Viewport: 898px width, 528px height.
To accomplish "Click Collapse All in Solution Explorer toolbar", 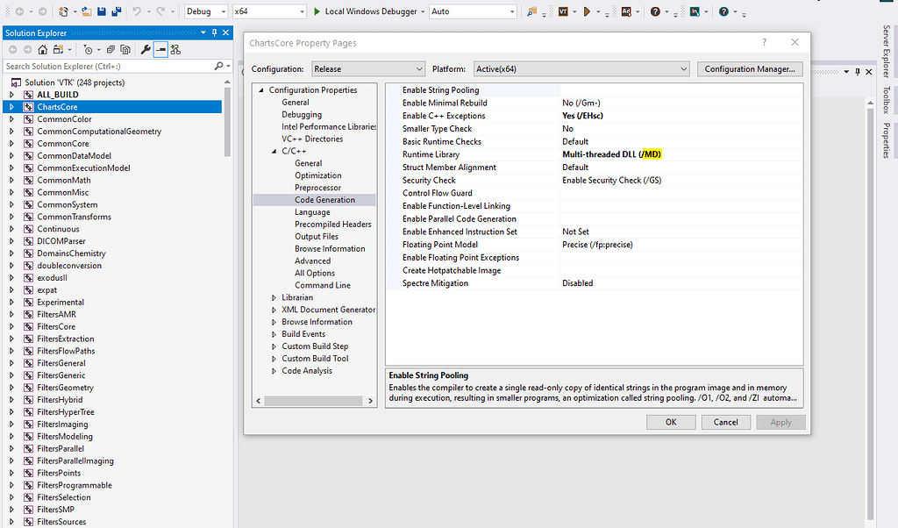I will (109, 50).
